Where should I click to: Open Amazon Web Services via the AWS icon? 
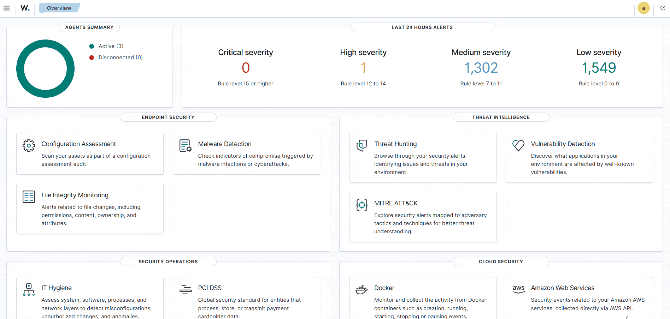[x=518, y=289]
